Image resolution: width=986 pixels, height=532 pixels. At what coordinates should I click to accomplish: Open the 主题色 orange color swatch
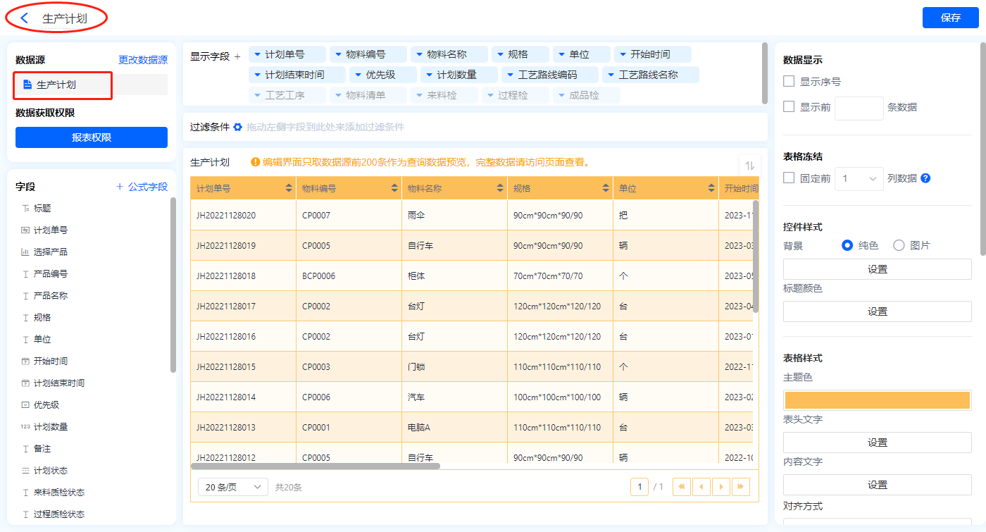pos(877,400)
